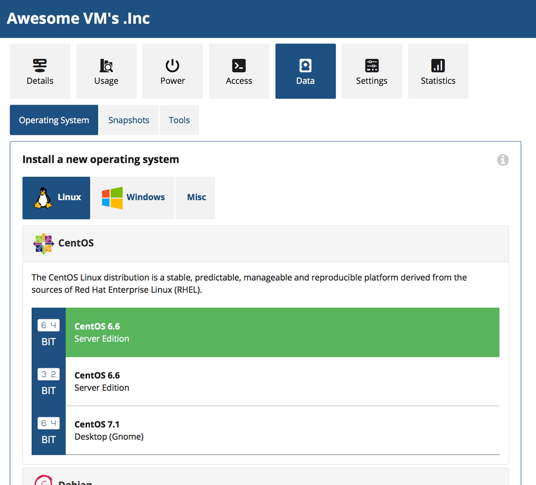The height and width of the screenshot is (485, 536).
Task: Open the install info tooltip icon
Action: [x=503, y=160]
